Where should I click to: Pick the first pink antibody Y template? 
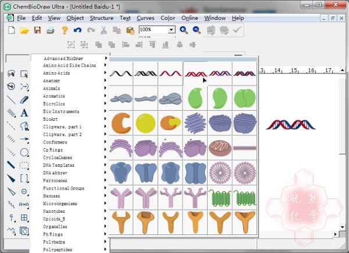tap(121, 198)
